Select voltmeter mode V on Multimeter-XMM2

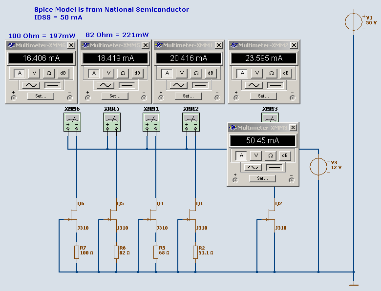[257, 73]
